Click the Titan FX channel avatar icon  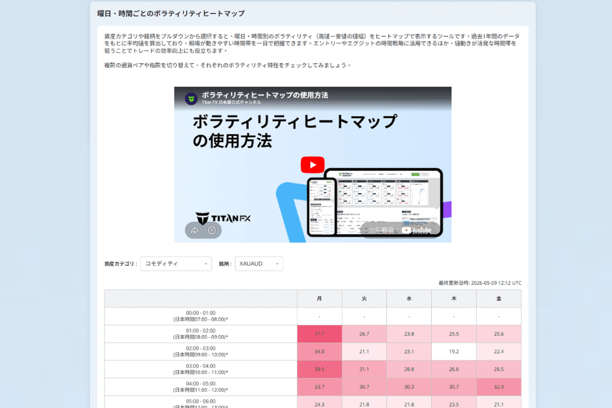[191, 99]
